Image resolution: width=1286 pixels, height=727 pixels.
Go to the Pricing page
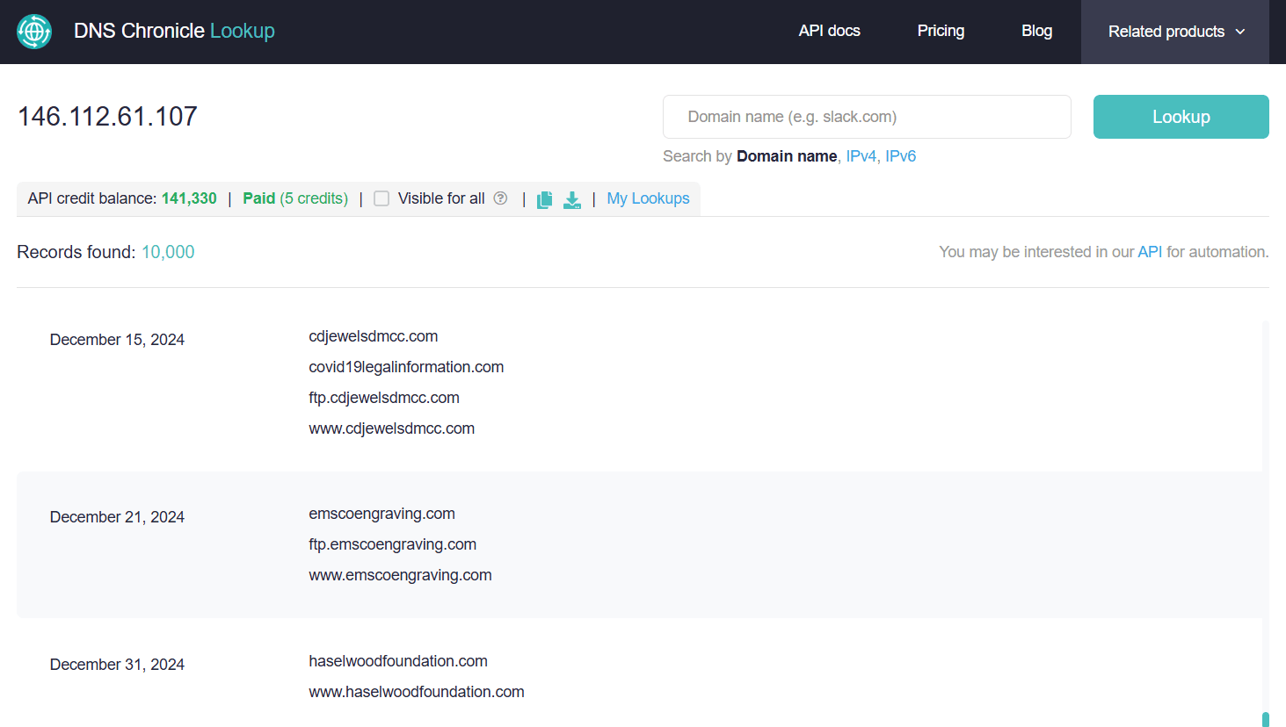(941, 31)
